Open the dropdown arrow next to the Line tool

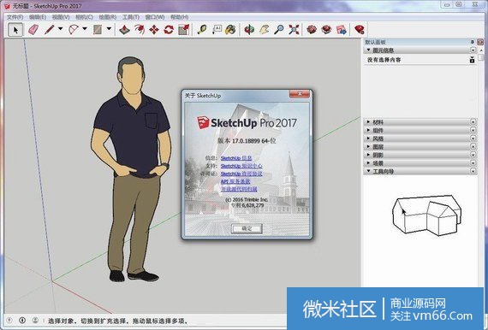tap(61, 29)
